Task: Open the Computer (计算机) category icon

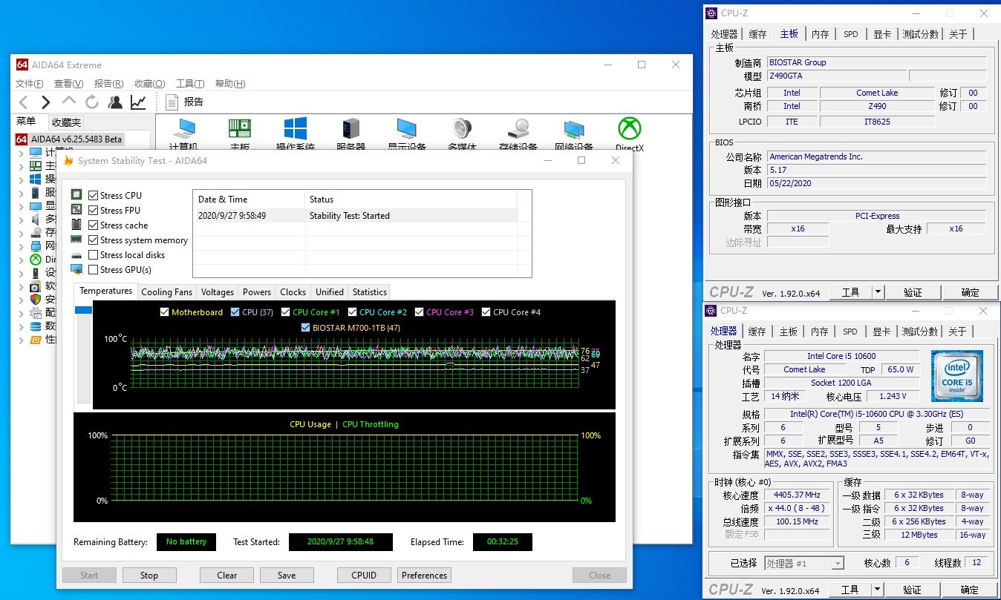Action: click(x=183, y=130)
